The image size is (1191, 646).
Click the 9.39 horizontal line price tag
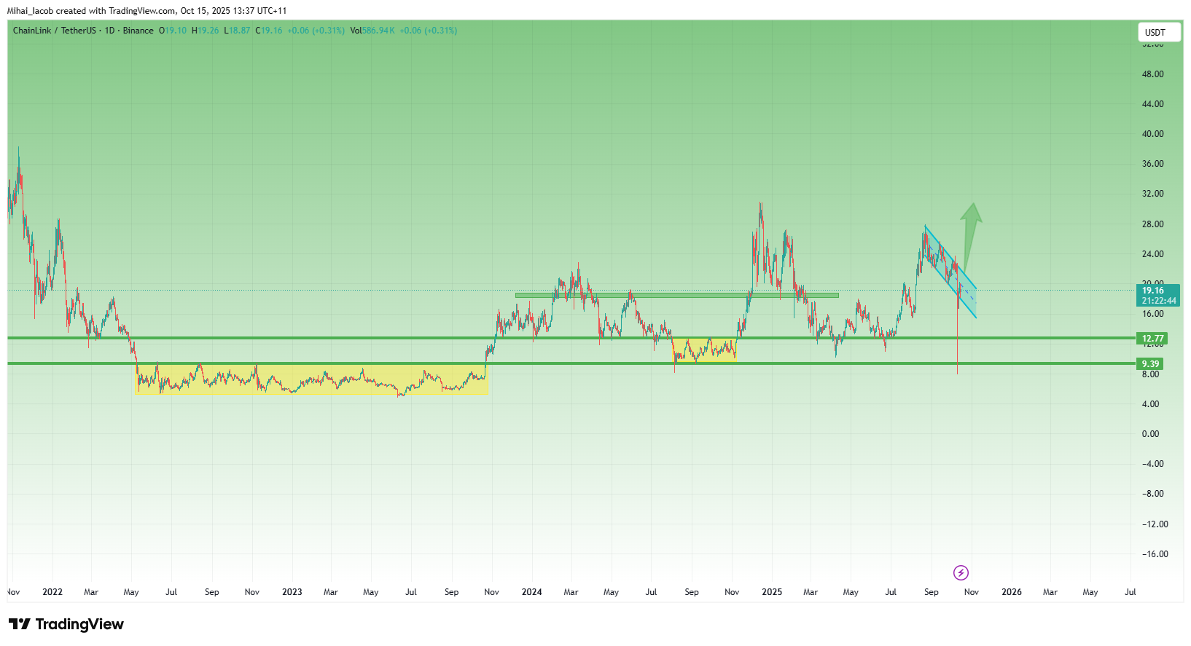pos(1150,364)
